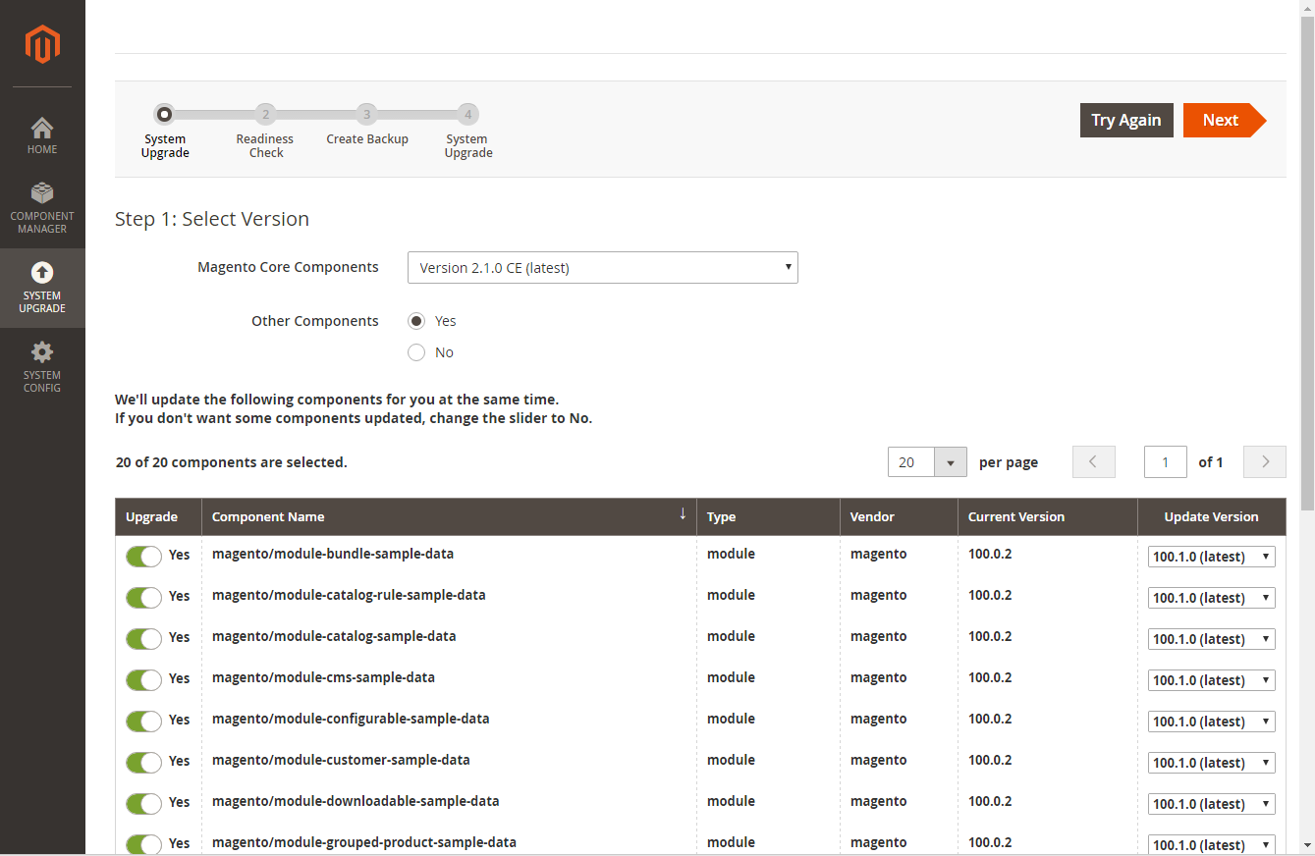Open Home from the sidebar
The image size is (1315, 856).
point(42,135)
